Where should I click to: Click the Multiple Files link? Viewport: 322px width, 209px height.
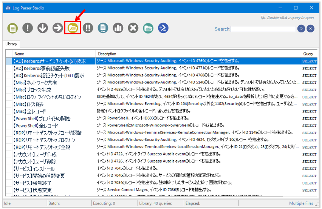tap(301, 203)
